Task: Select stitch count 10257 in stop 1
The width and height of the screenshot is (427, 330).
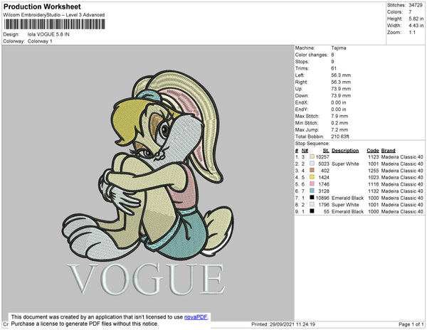Action: coord(322,157)
